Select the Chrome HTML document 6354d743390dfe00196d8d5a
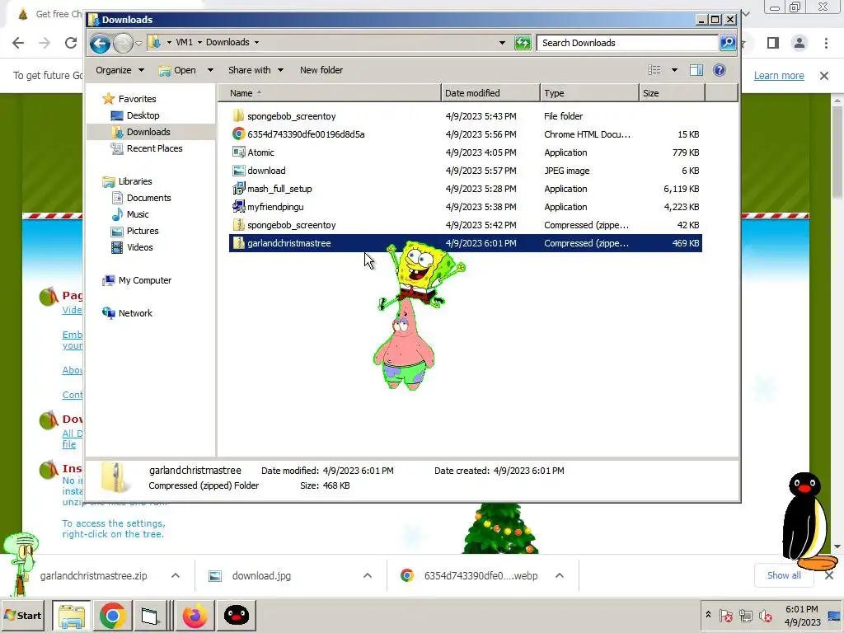844x633 pixels. point(466,134)
